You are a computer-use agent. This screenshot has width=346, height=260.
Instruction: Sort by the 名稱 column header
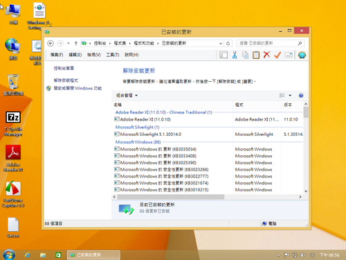coord(172,105)
